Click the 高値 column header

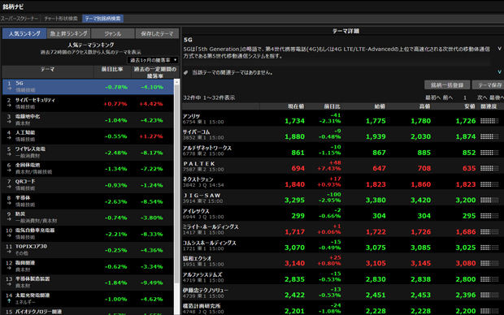tap(424, 106)
